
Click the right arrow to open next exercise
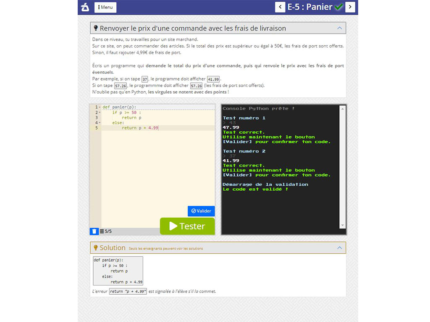pos(350,7)
